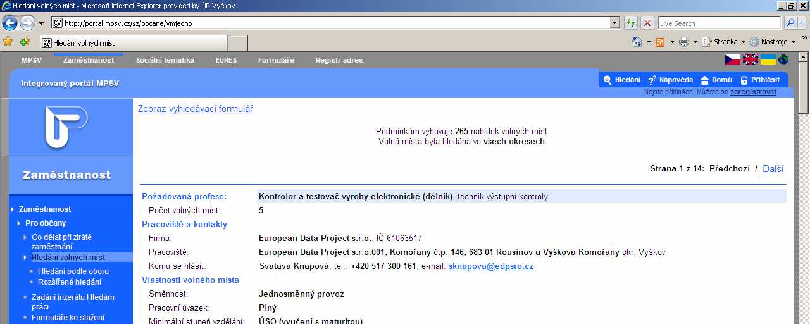Viewport: 810px width, 324px height.
Task: Open the MPSV top navigation item
Action: [32, 60]
